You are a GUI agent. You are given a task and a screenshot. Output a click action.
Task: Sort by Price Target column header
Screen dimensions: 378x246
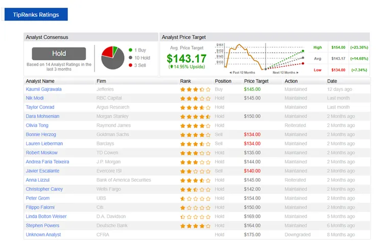pos(256,81)
